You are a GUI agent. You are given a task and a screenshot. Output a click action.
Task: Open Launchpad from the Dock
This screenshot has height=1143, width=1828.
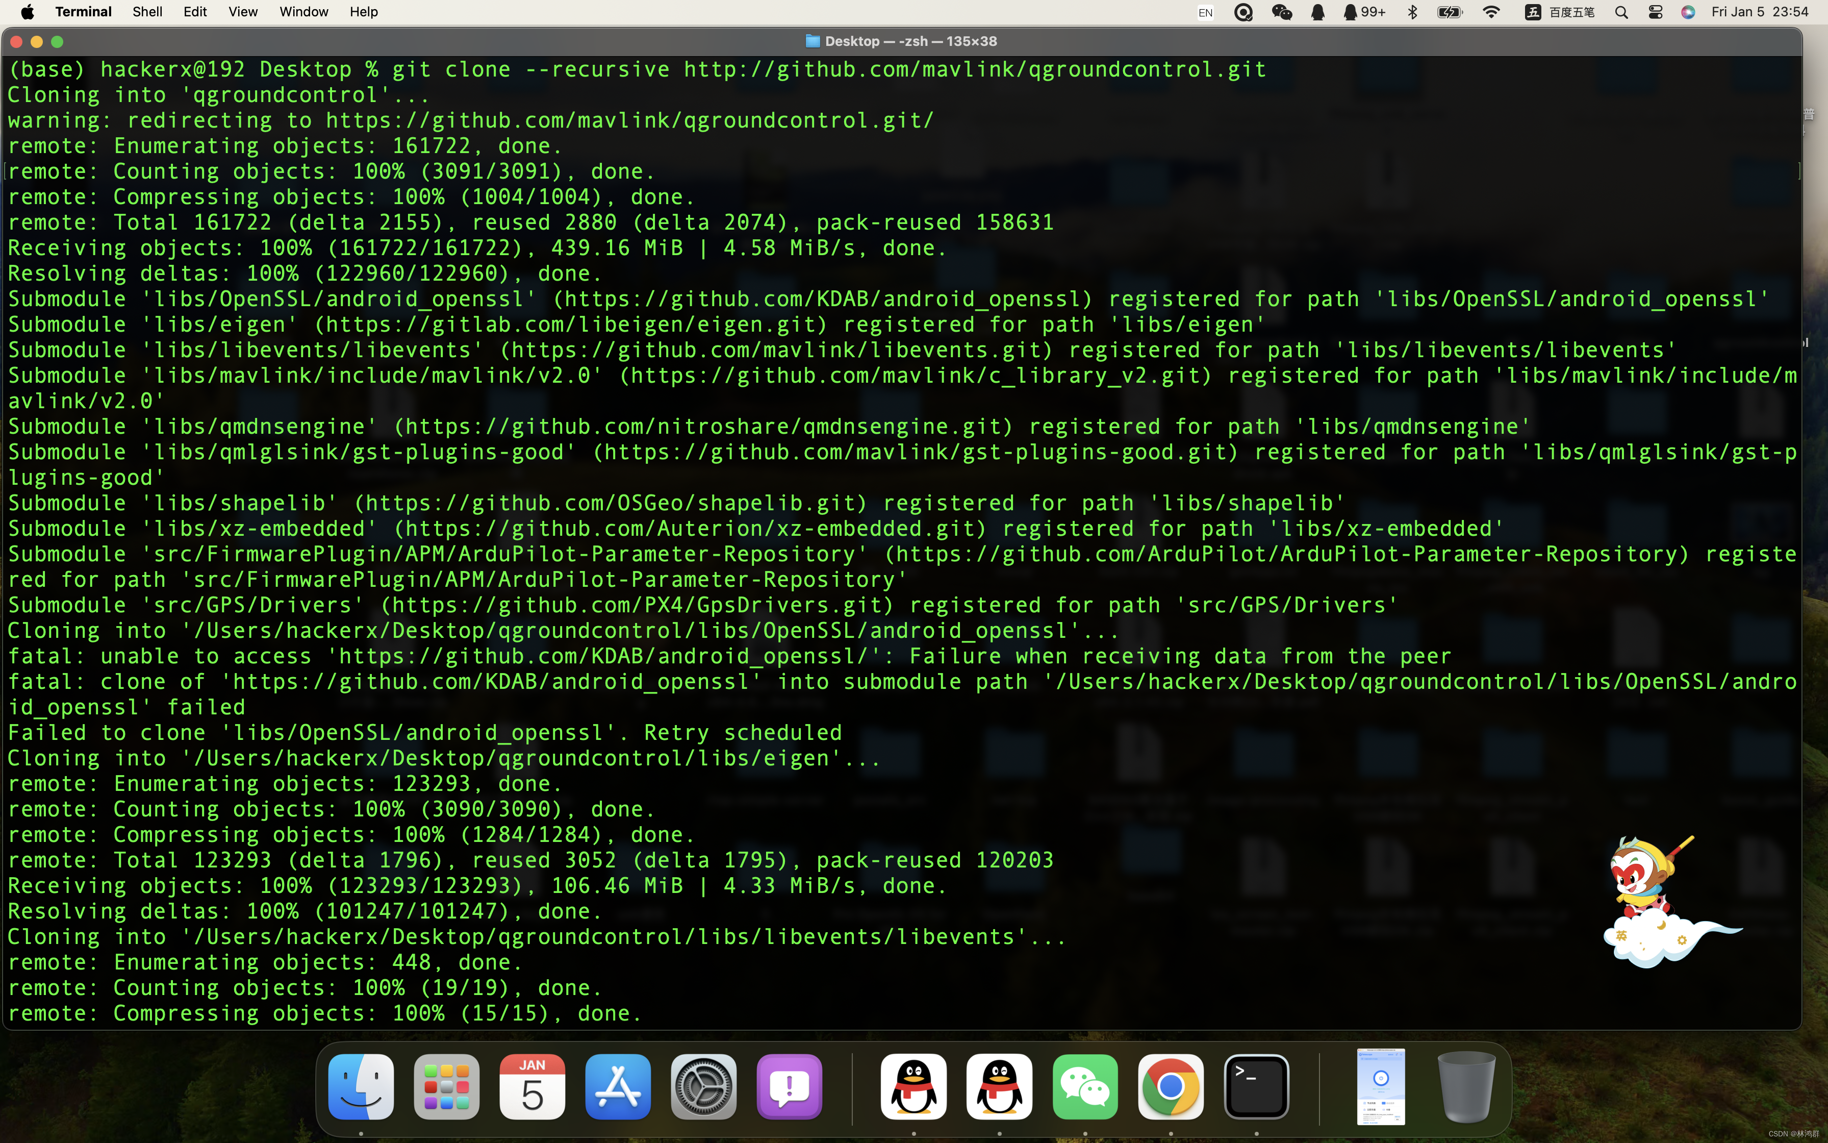[446, 1086]
